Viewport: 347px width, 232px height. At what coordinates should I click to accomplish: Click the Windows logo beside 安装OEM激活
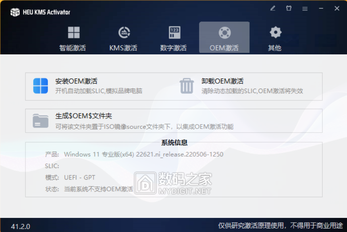point(40,85)
